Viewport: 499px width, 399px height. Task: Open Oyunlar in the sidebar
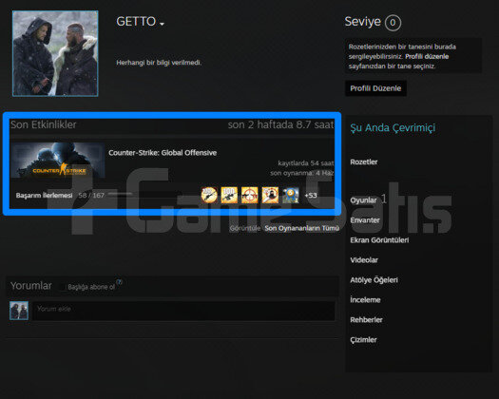[x=363, y=200]
